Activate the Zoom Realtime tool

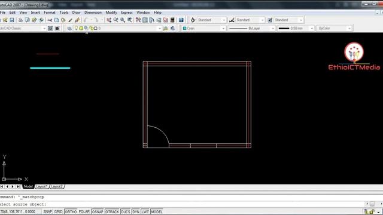(115, 20)
